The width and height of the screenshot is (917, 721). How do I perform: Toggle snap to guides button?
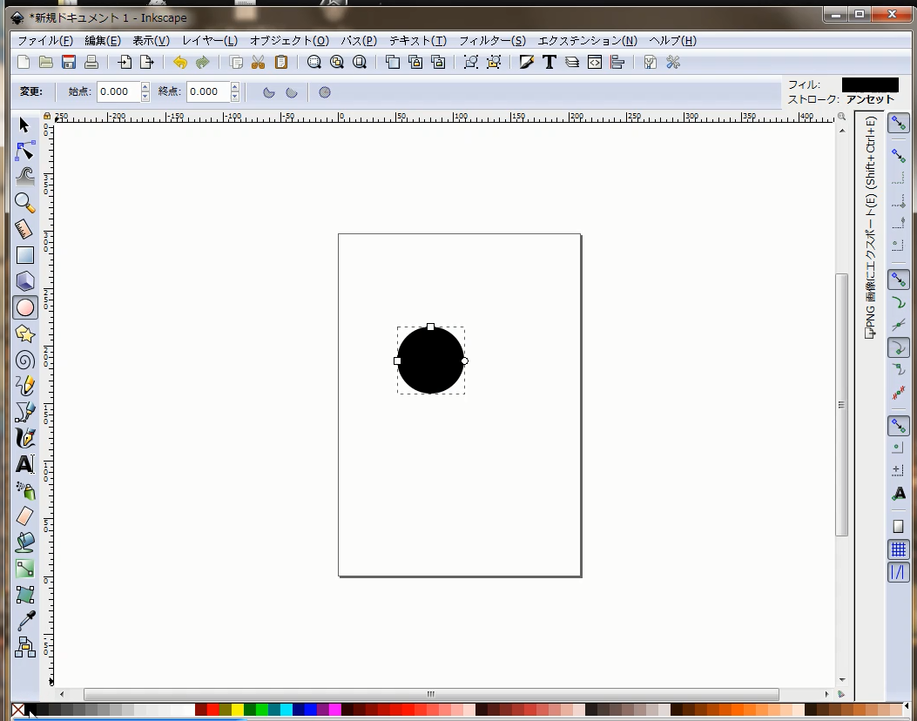898,572
